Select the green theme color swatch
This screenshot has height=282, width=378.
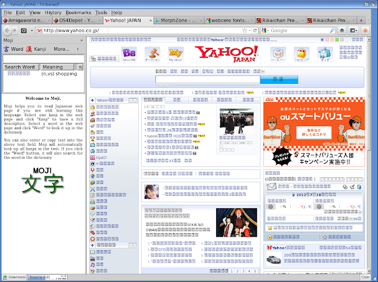[x=337, y=40]
